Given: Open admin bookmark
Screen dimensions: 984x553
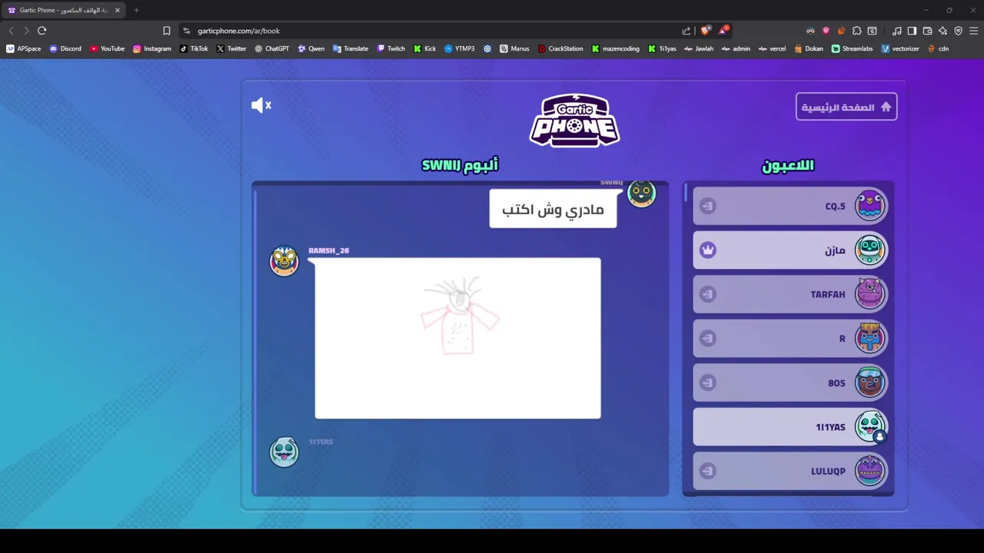Looking at the screenshot, I should tap(735, 48).
